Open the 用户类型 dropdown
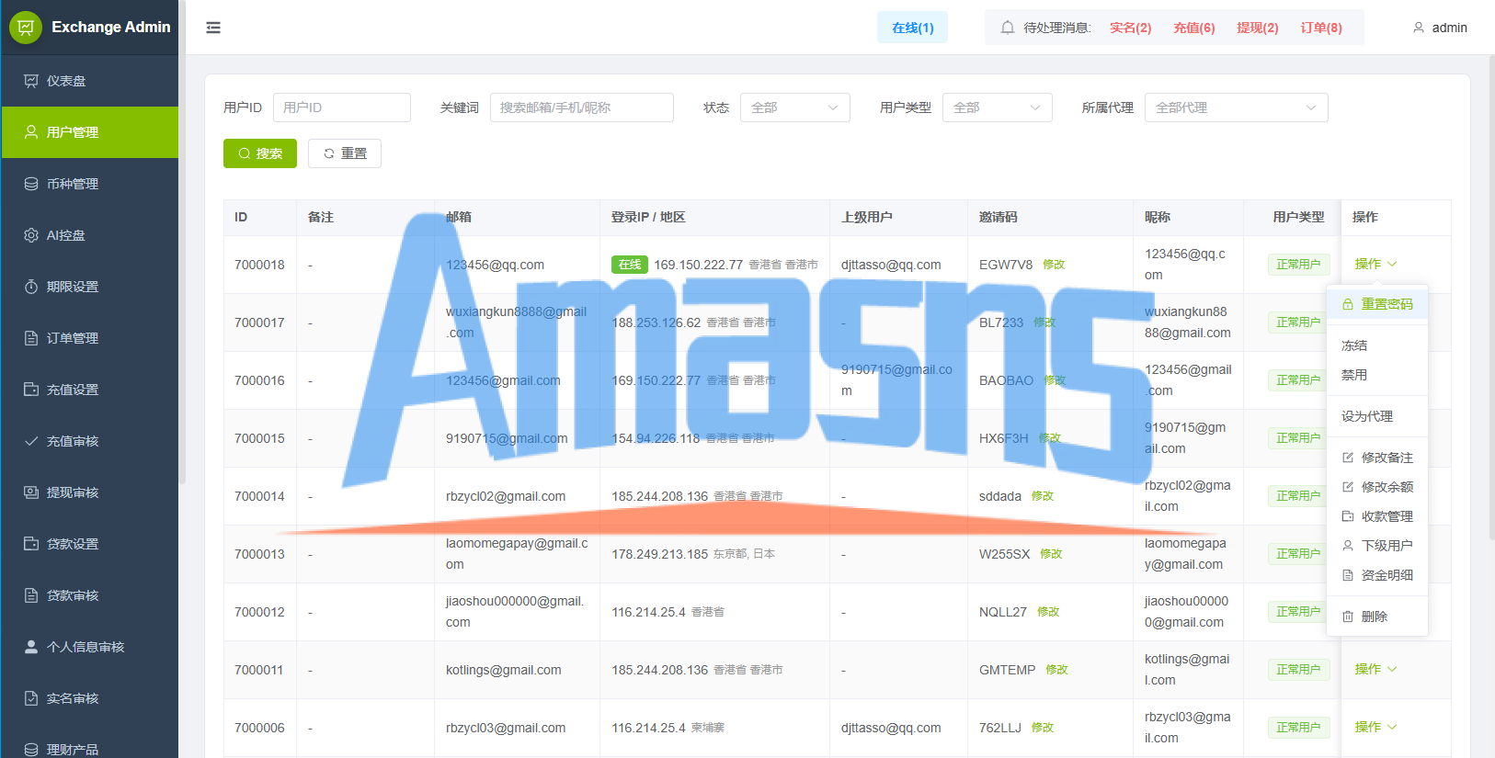 998,107
